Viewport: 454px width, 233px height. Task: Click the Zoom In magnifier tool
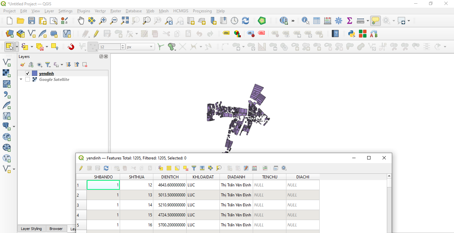pos(103,20)
